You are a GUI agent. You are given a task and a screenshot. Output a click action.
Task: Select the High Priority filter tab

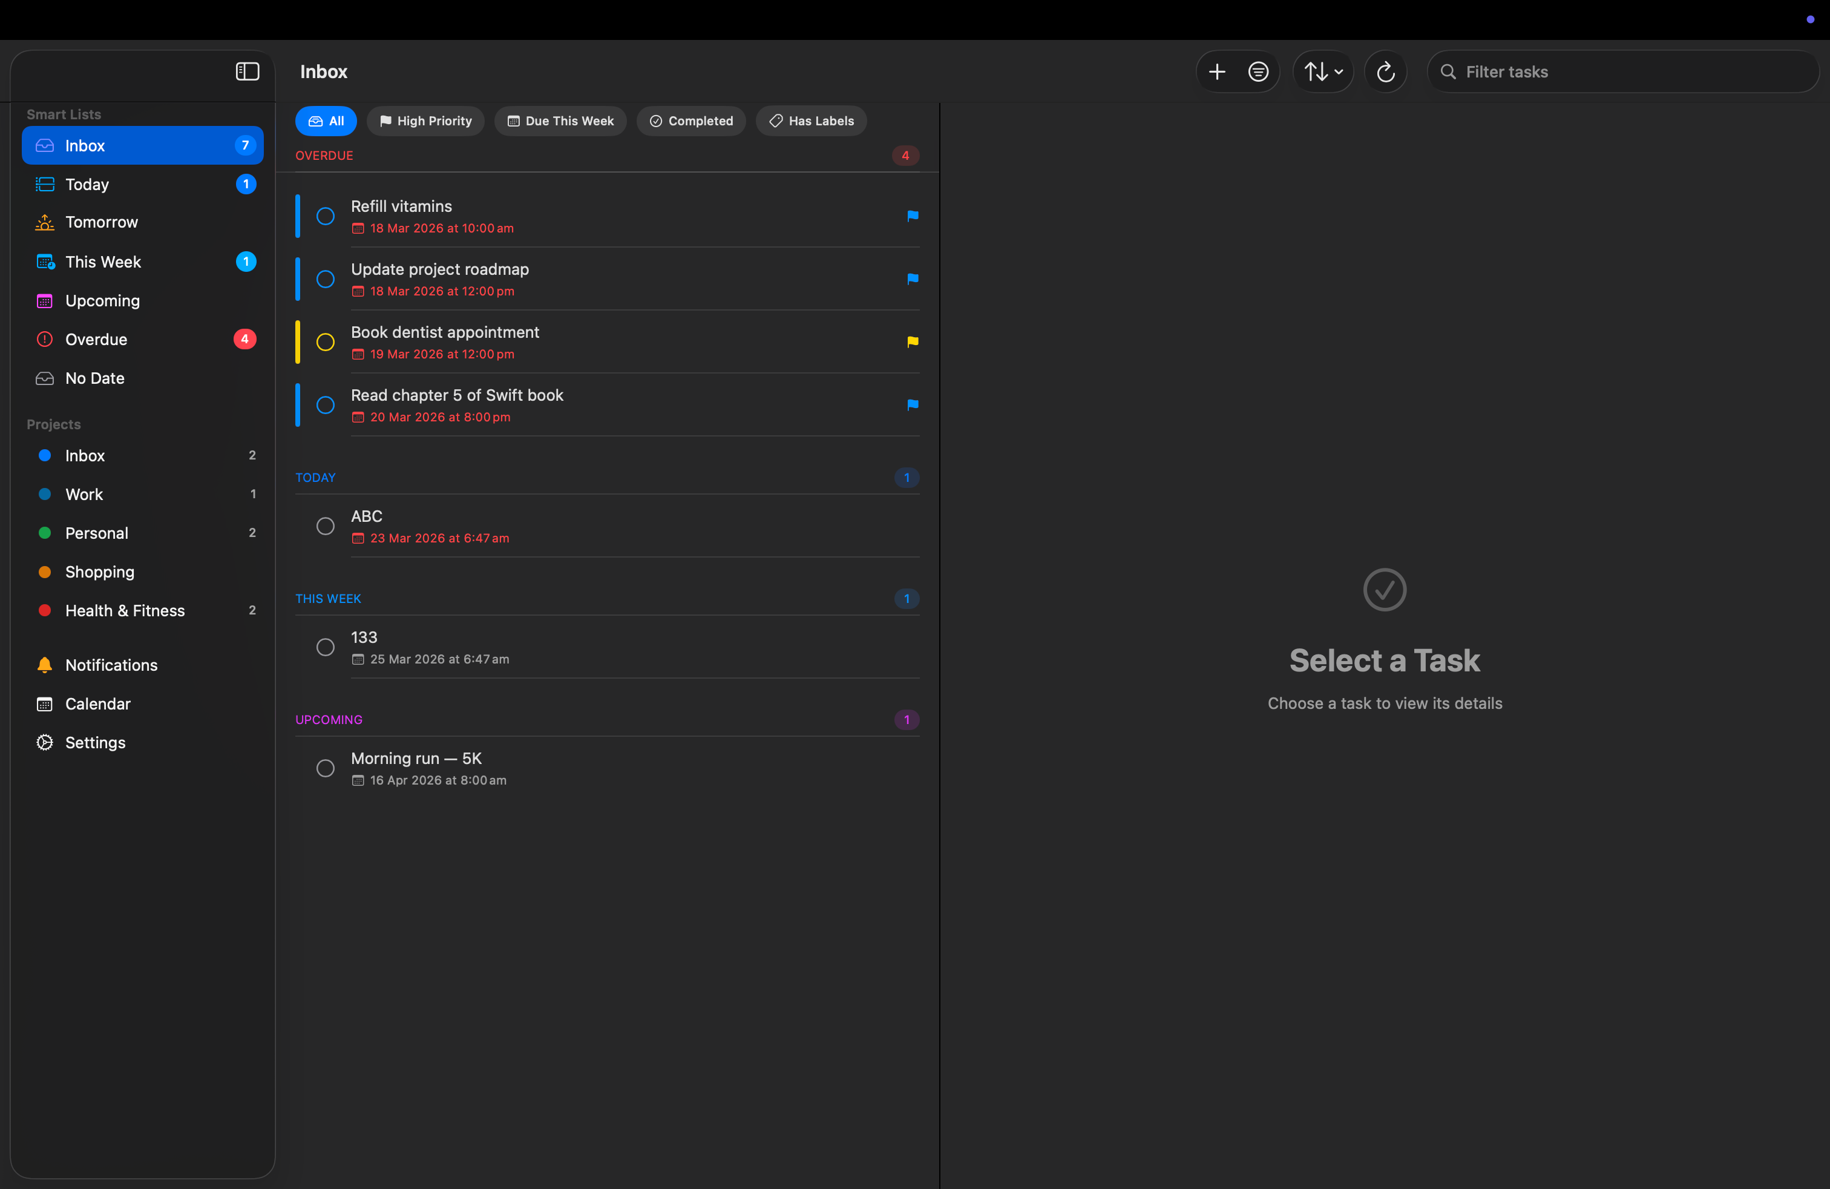[x=425, y=120]
